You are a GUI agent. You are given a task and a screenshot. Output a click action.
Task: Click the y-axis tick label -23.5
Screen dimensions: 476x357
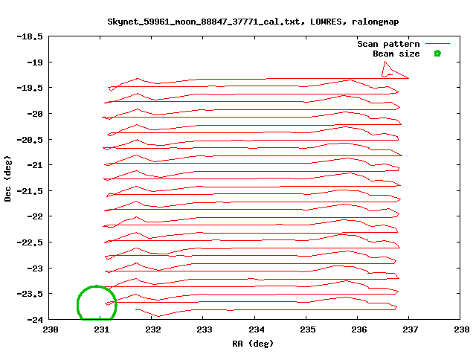[30, 294]
